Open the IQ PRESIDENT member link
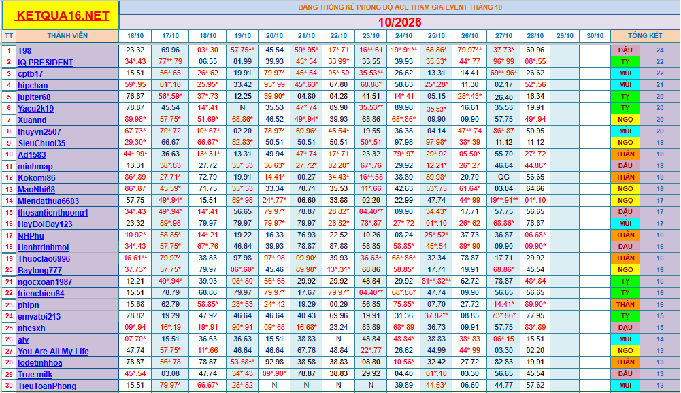Image resolution: width=681 pixels, height=393 pixels. point(45,63)
